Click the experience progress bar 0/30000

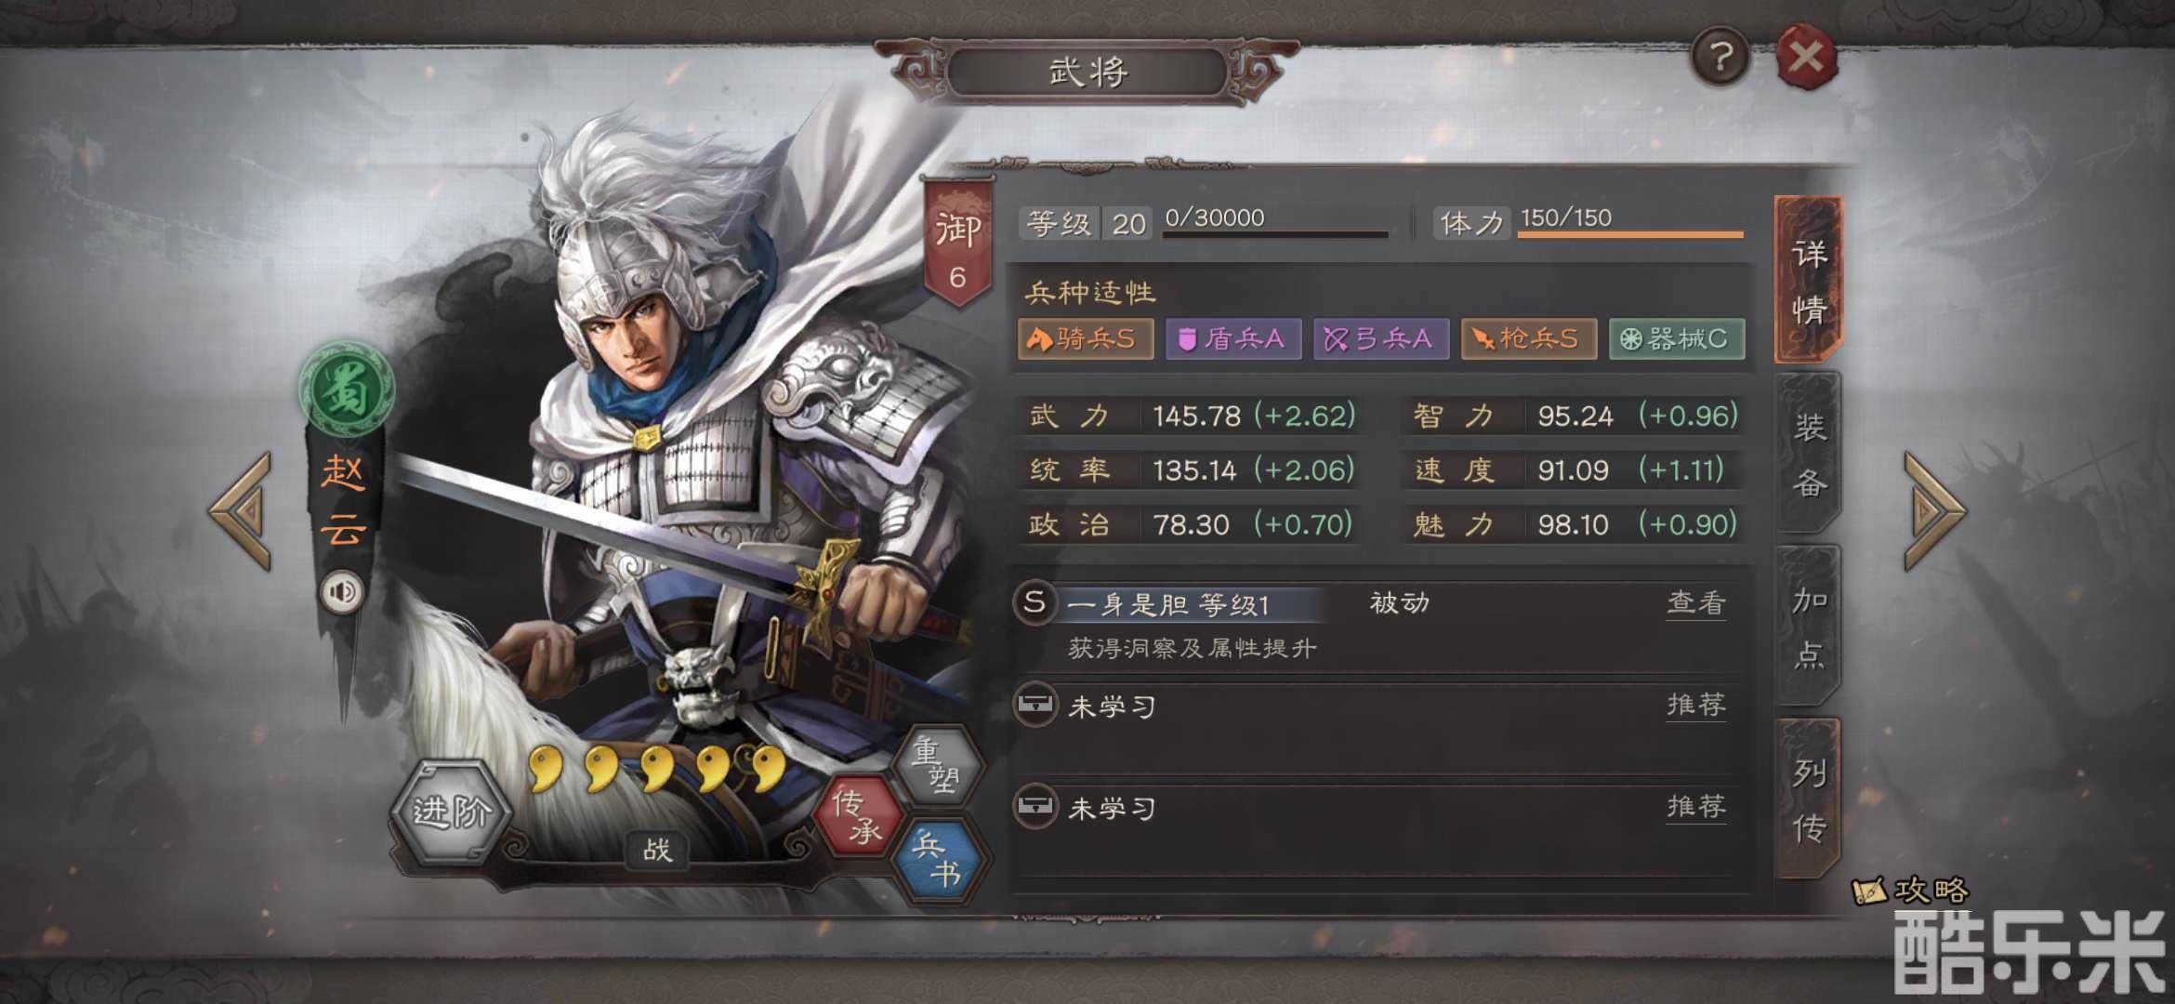(x=1275, y=223)
